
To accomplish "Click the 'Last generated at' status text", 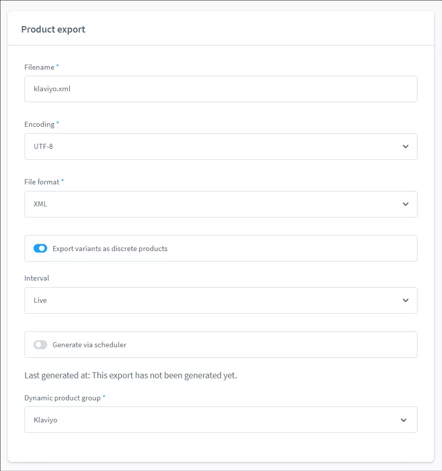I will (x=130, y=375).
